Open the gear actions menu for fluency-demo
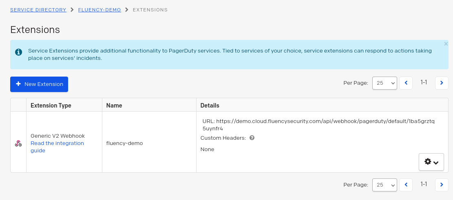 pyautogui.click(x=431, y=162)
